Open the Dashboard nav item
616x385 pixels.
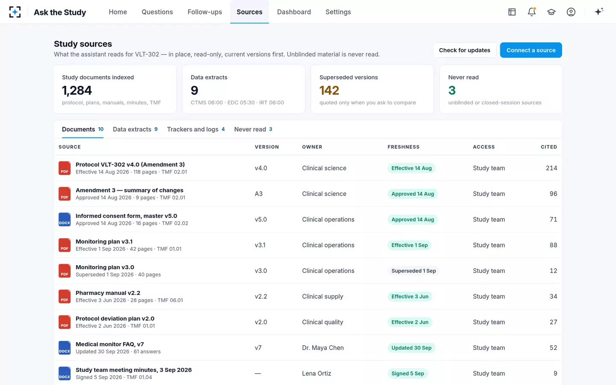294,12
